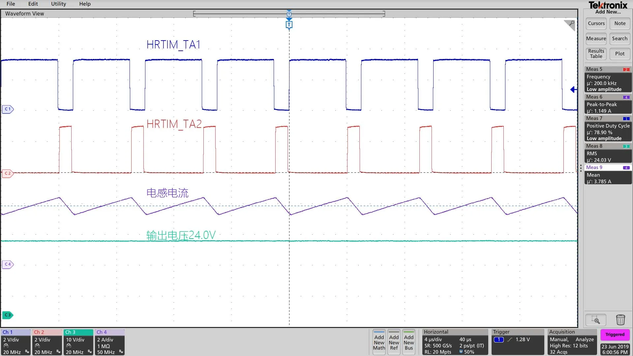Click the rising edge trigger slope icon
Image resolution: width=633 pixels, height=356 pixels.
click(x=510, y=340)
